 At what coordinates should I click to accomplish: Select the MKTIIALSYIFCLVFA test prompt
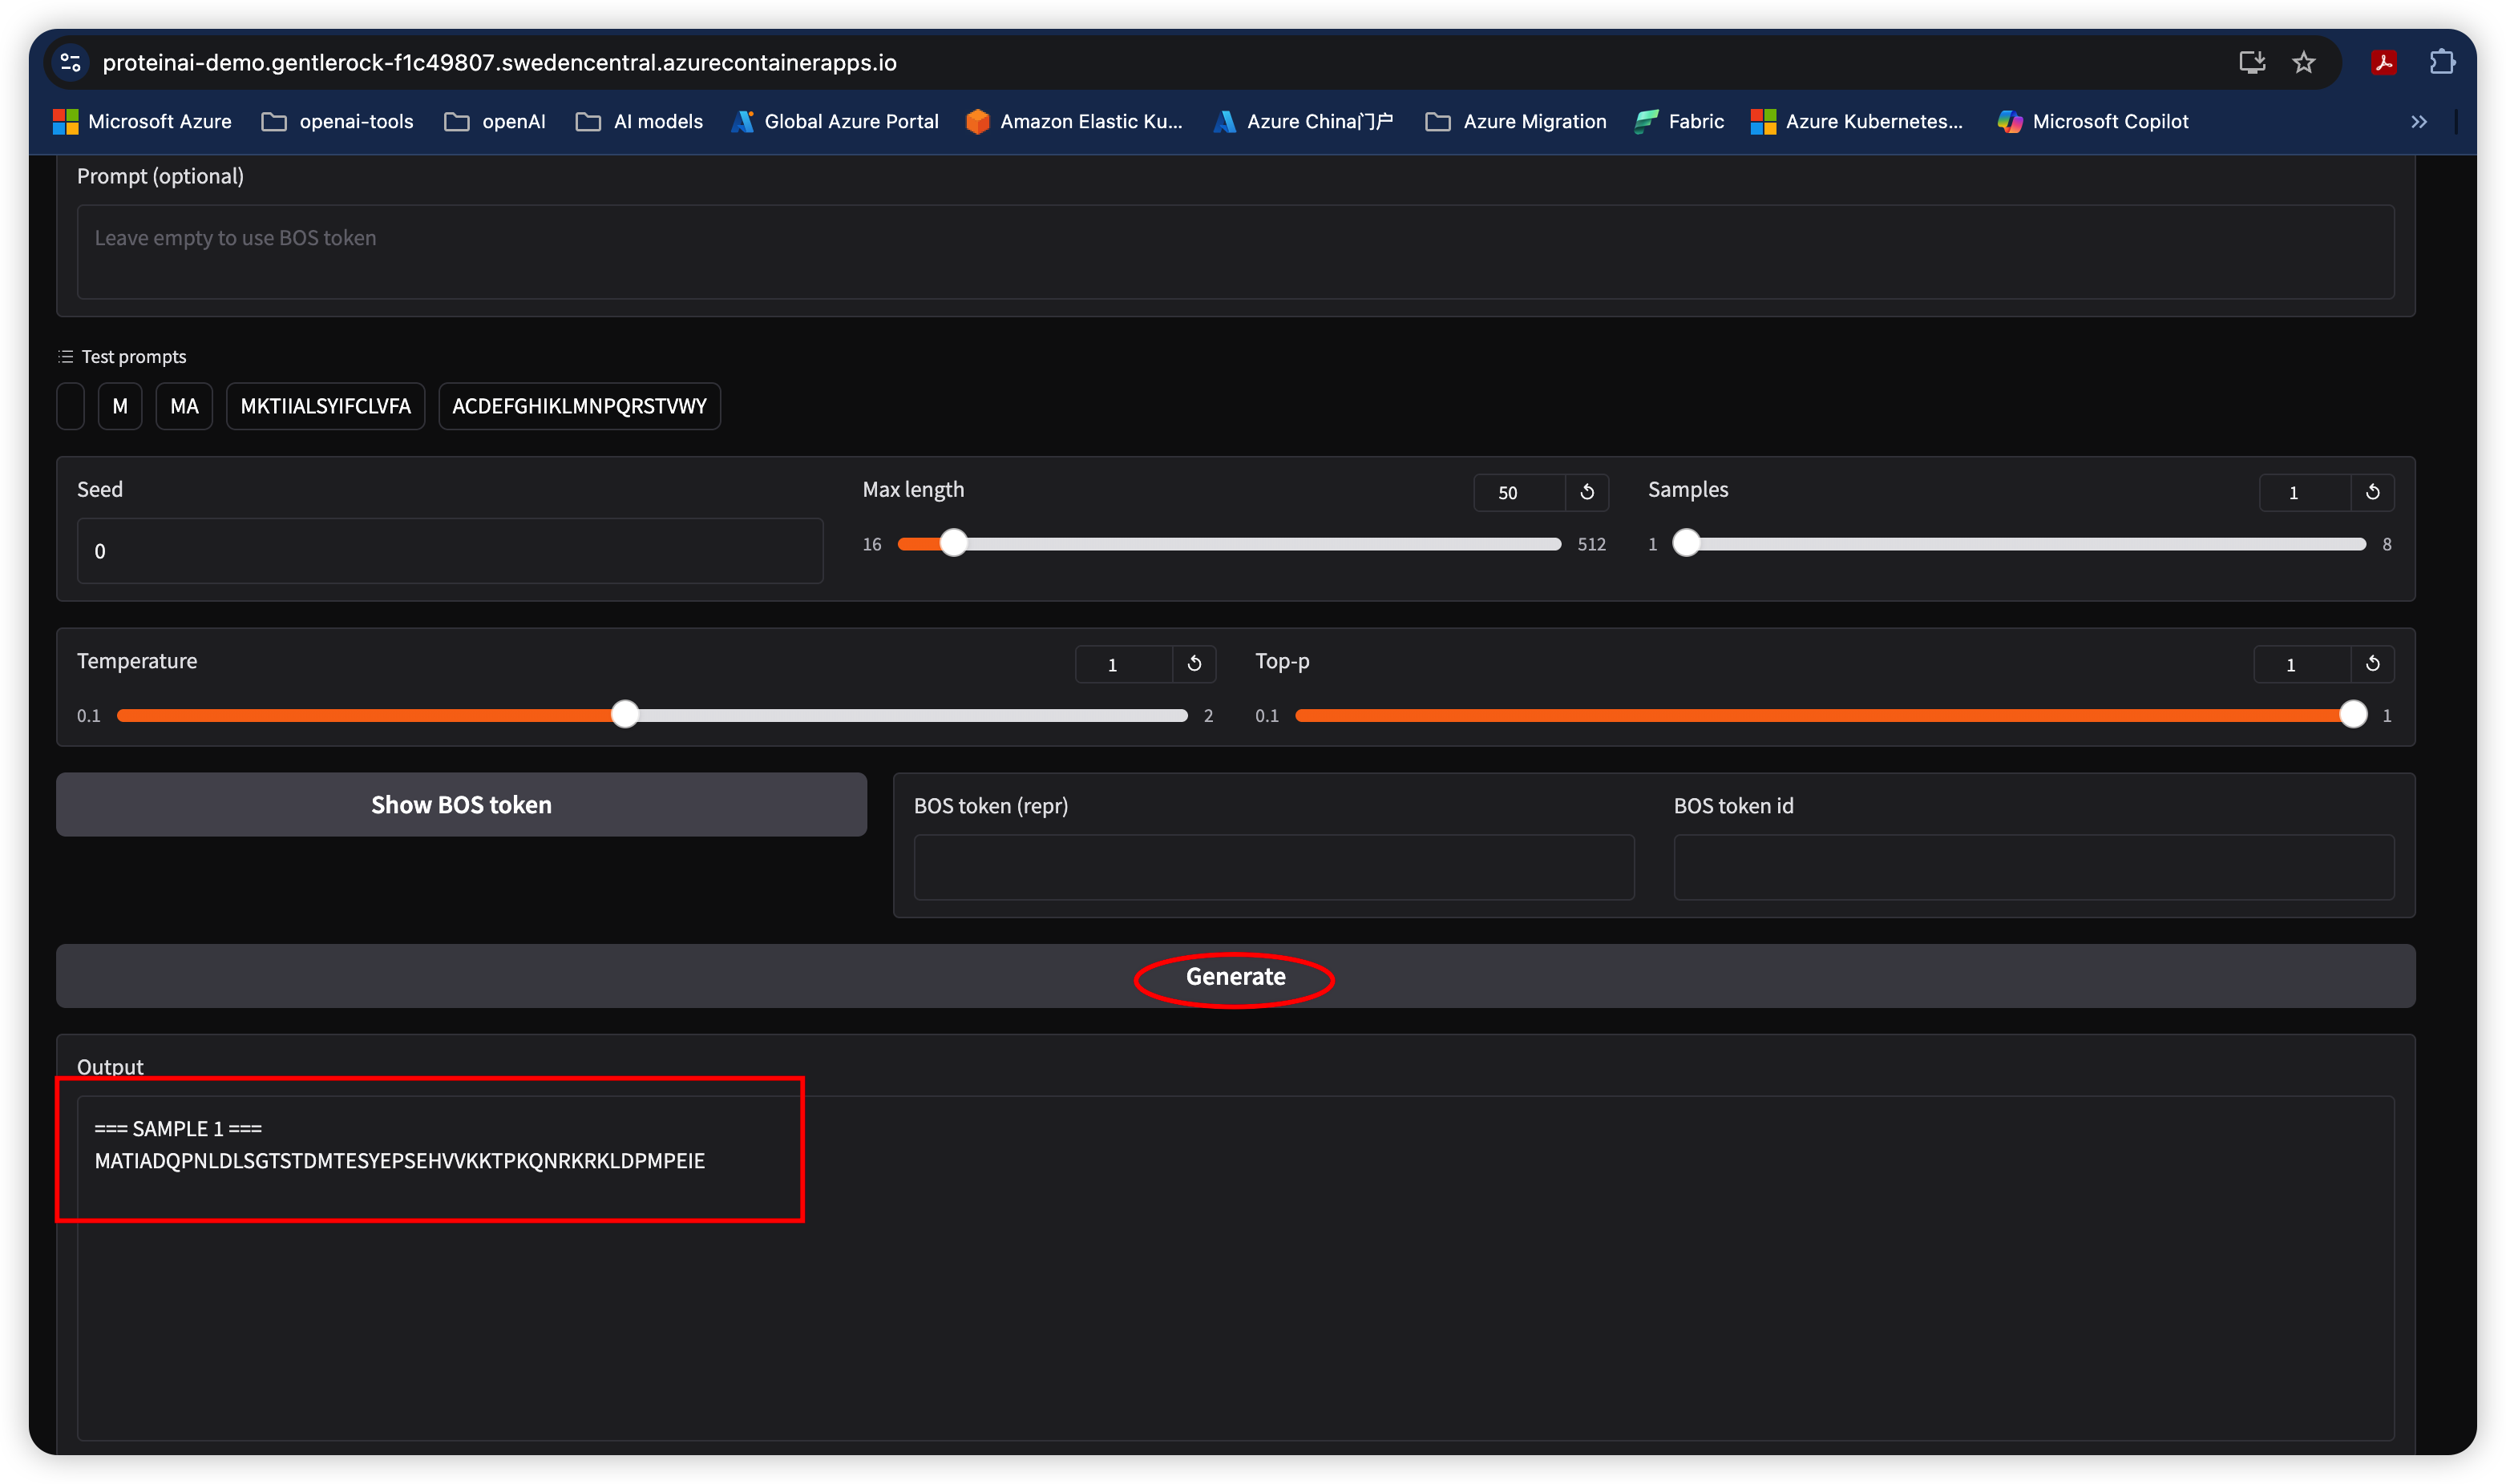[x=325, y=406]
